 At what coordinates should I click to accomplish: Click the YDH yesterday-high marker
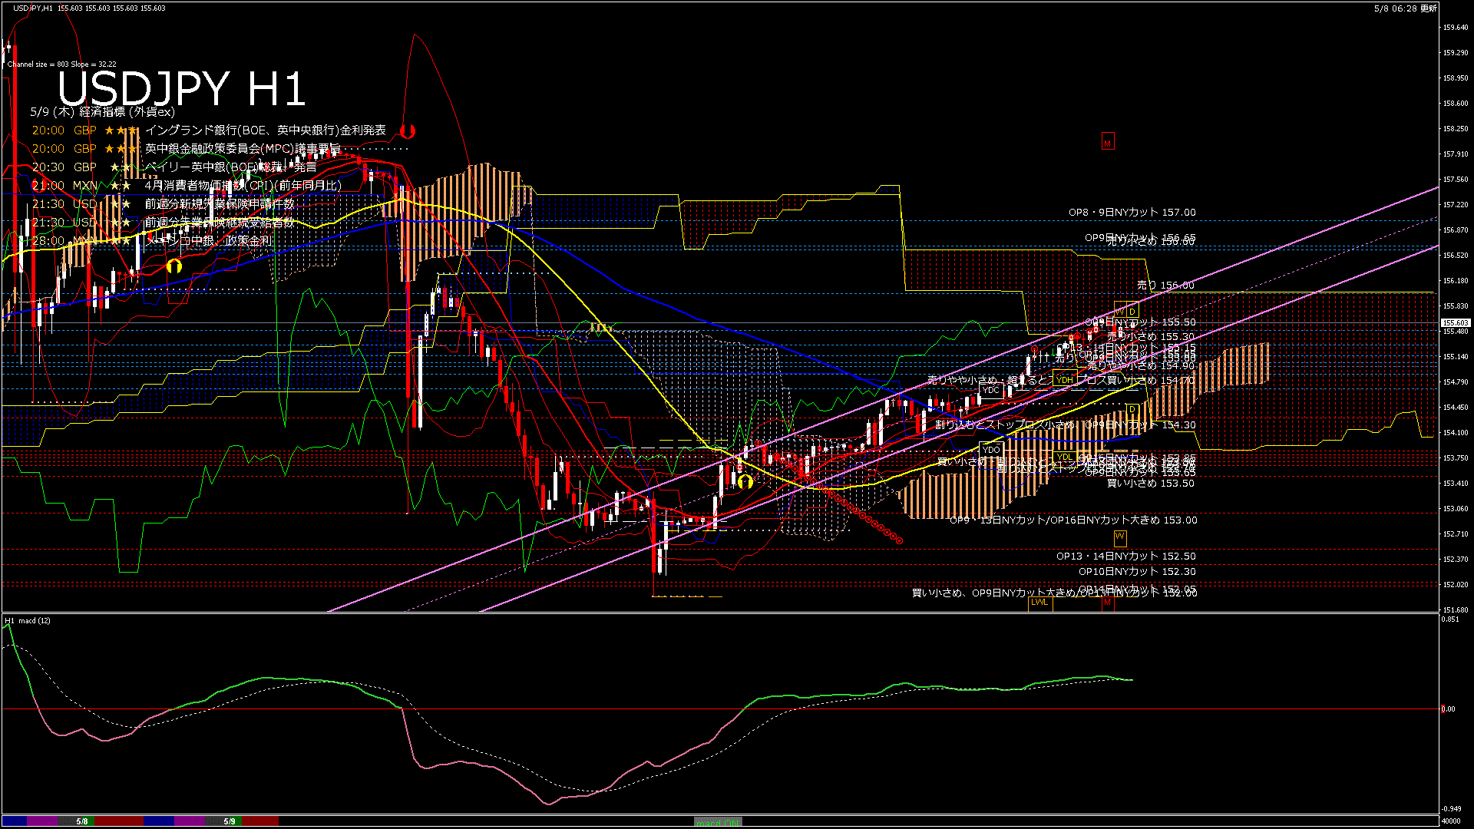coord(1064,380)
